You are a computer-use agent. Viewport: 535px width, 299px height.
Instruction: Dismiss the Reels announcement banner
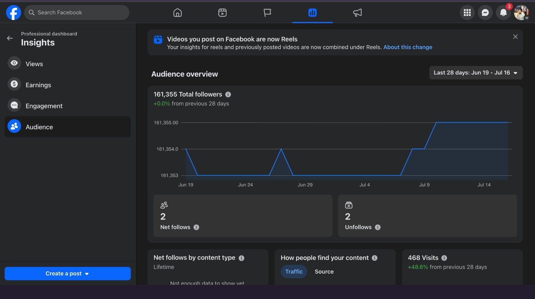pyautogui.click(x=515, y=37)
